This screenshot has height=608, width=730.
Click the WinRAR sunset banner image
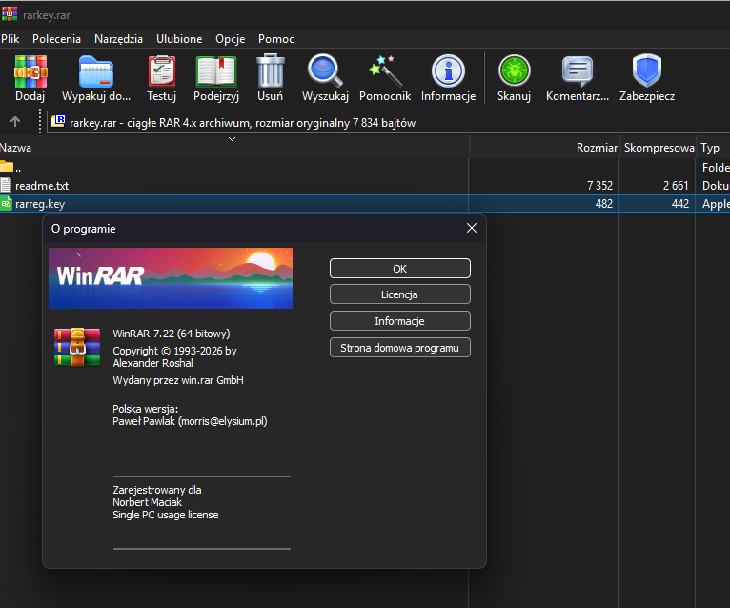(171, 278)
